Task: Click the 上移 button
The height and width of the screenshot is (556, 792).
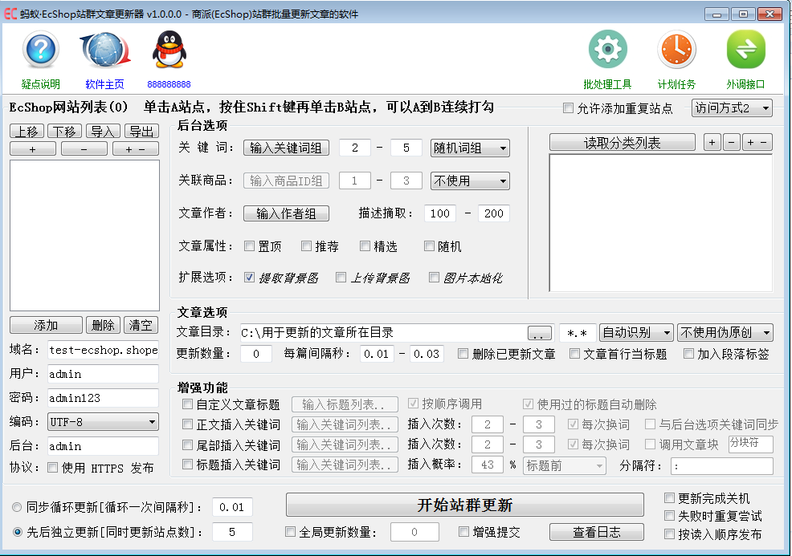Action: coord(27,132)
